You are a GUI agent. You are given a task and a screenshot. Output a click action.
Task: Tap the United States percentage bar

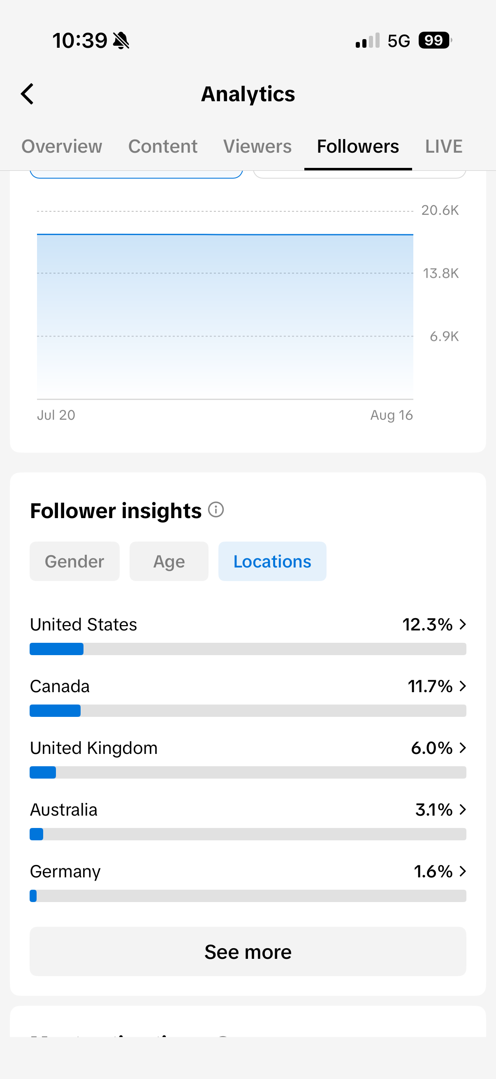pos(248,649)
